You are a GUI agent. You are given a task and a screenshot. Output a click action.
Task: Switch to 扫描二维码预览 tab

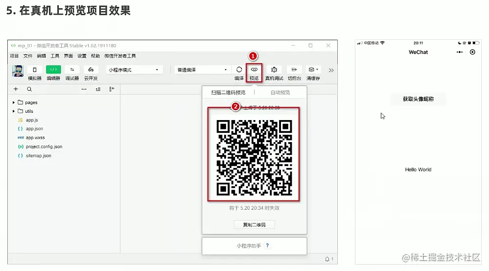[228, 93]
